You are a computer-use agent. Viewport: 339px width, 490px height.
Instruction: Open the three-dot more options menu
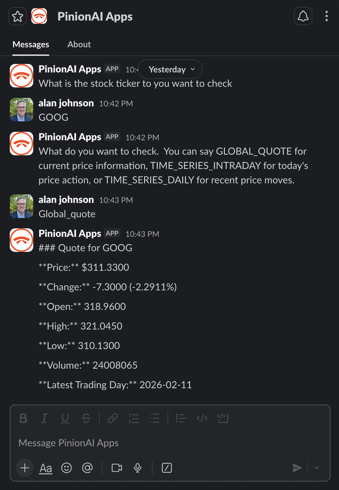tap(326, 16)
